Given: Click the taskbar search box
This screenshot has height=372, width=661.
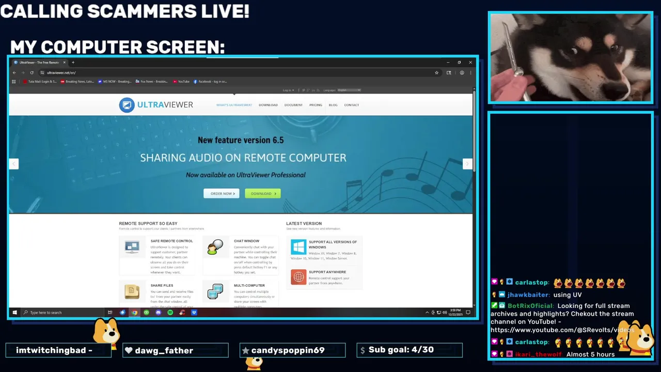Looking at the screenshot, I should 62,313.
